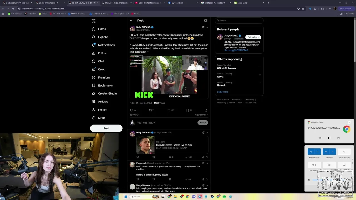Screen dimensions: 356x200
Task: Share the main Daily SNEAKO post
Action: [x=206, y=110]
